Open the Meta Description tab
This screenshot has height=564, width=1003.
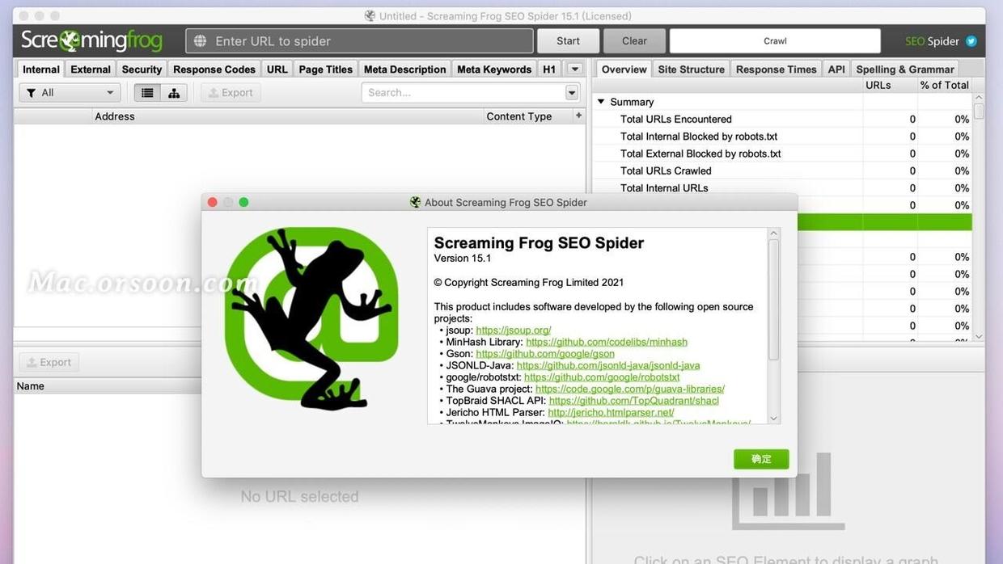coord(405,69)
